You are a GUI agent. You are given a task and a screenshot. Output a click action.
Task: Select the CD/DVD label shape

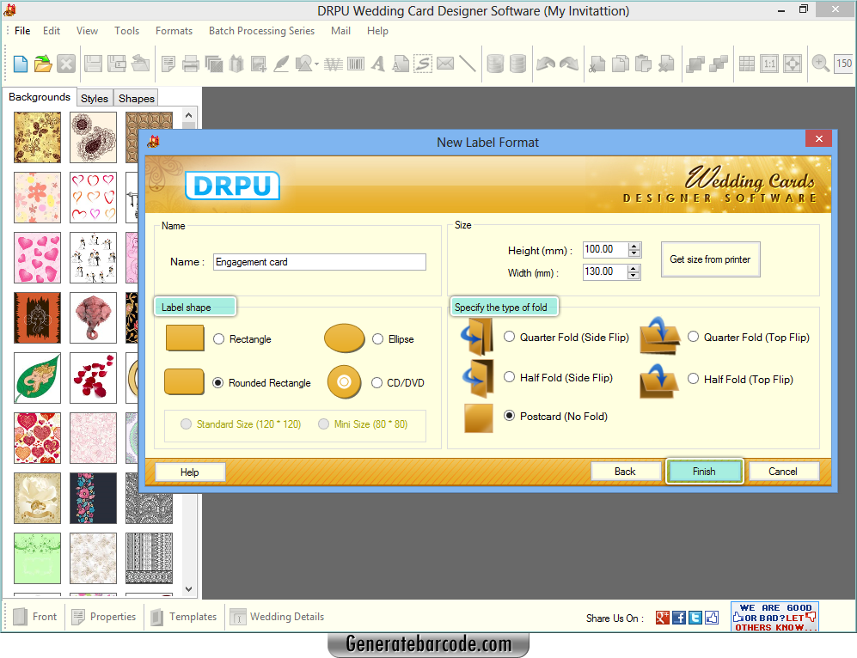[376, 383]
